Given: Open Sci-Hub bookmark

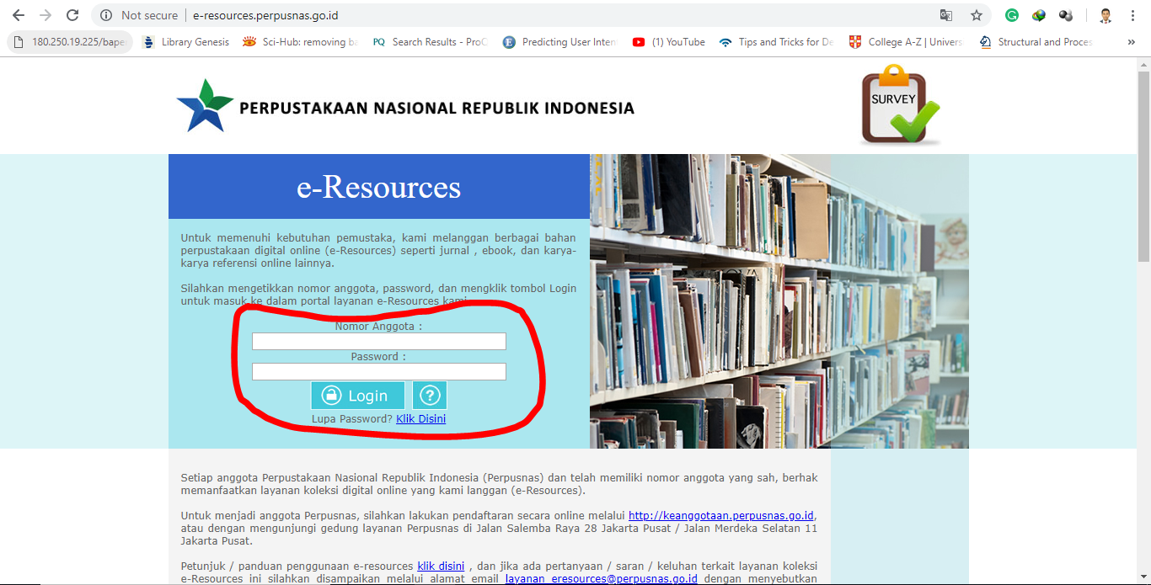Looking at the screenshot, I should click(x=301, y=42).
